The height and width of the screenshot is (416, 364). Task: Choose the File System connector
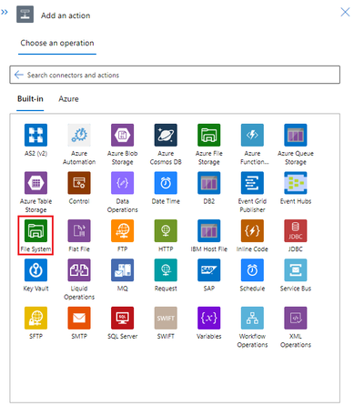[x=35, y=231]
